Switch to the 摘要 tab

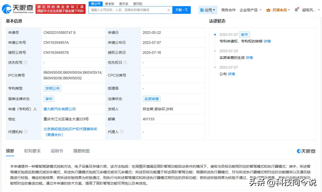click(10, 151)
